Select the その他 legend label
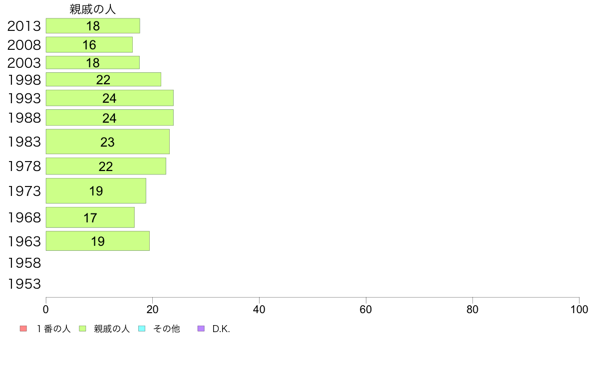Screen dimensions: 593x367 [x=166, y=329]
